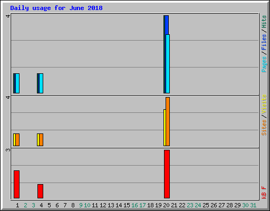The image size is (270, 211).
Task: Click day label 29 on the x-axis
Action: [237, 205]
